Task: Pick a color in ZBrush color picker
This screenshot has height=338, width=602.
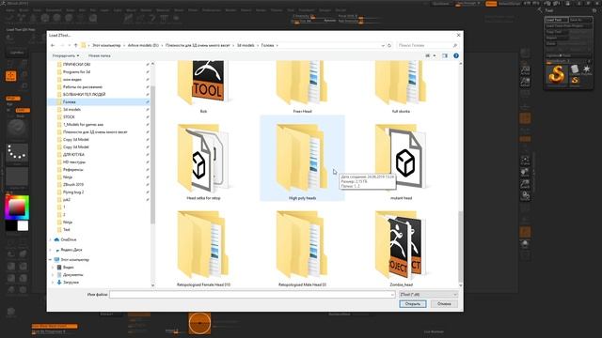Action: pos(17,207)
